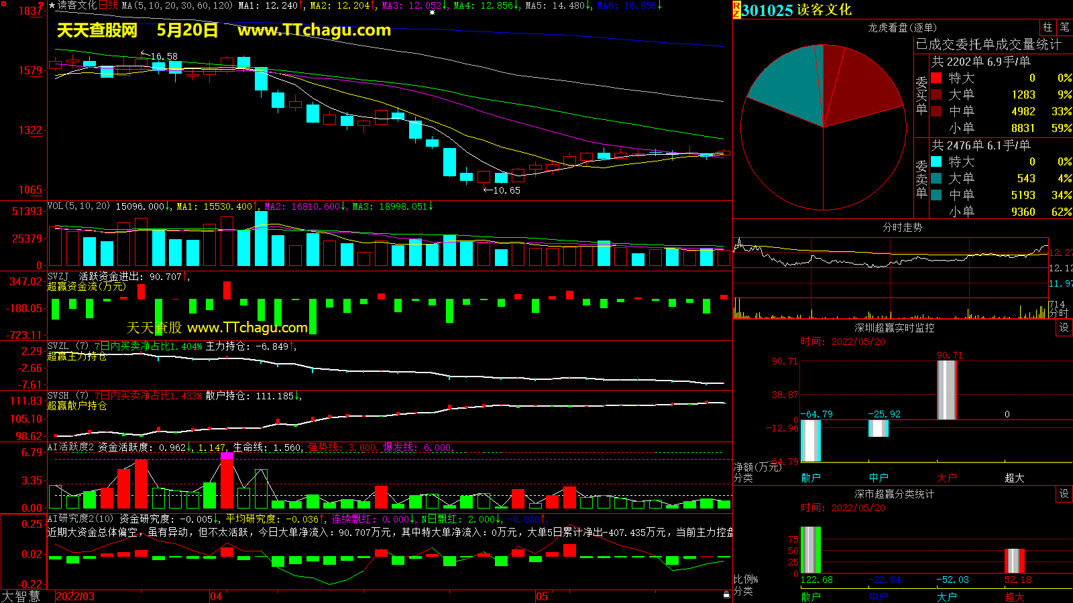The height and width of the screenshot is (603, 1073).
Task: Click the star icon before 读客文化
Action: tap(52, 5)
